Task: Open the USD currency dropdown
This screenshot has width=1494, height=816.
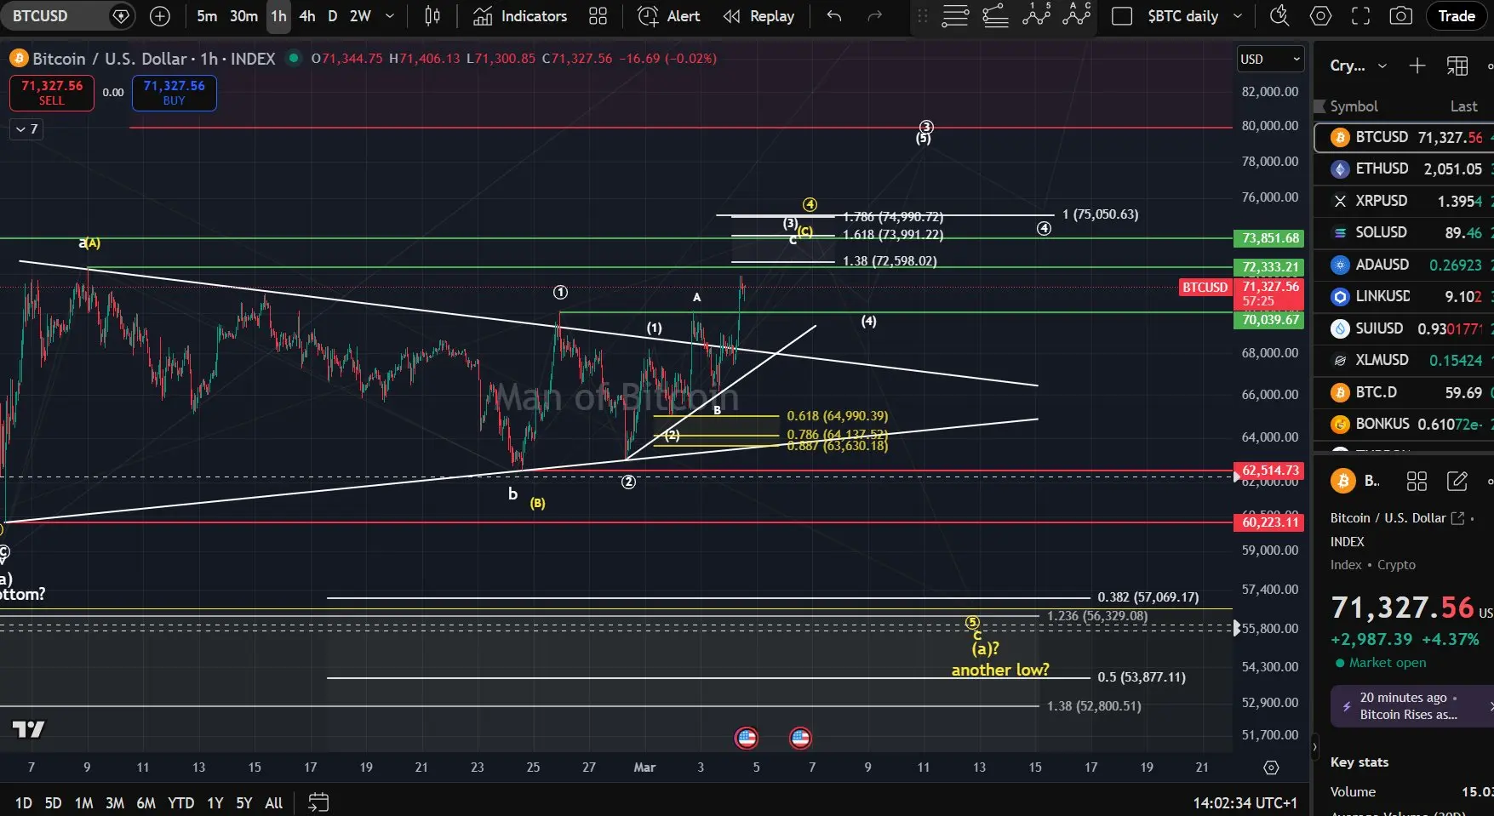Action: [1270, 59]
